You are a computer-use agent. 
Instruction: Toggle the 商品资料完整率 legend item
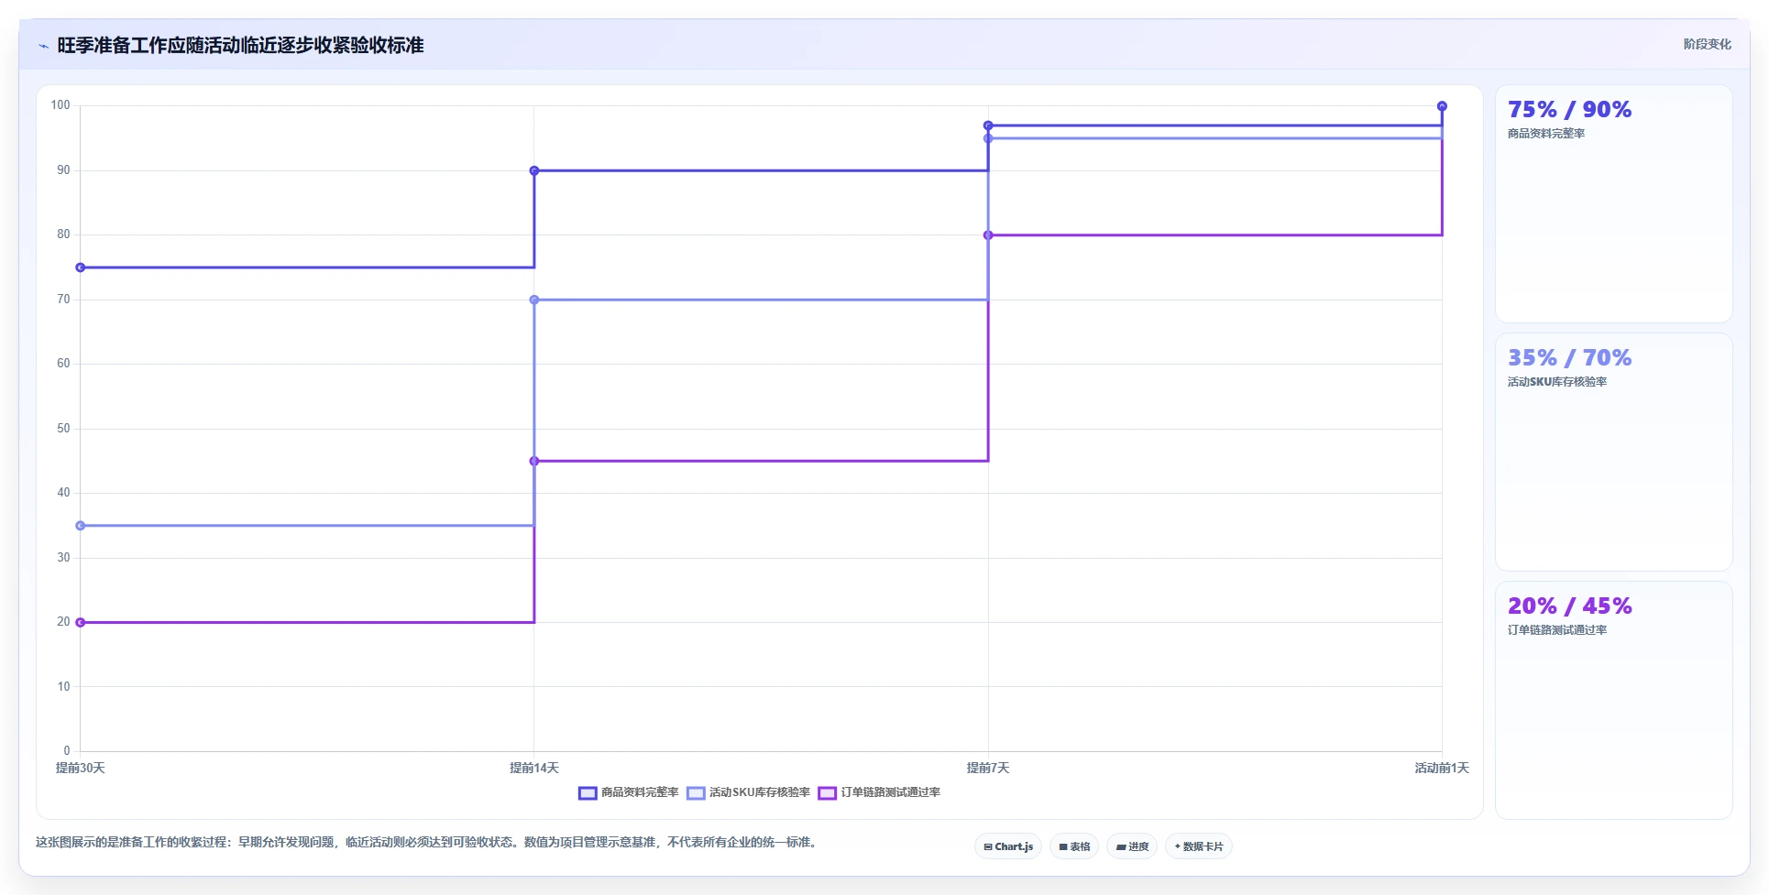(629, 792)
